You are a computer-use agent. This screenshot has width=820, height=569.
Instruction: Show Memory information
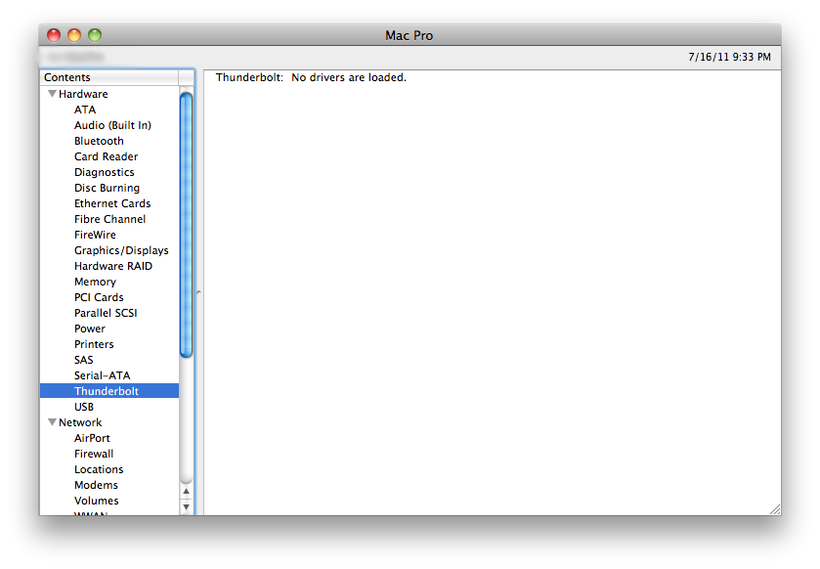click(x=95, y=282)
